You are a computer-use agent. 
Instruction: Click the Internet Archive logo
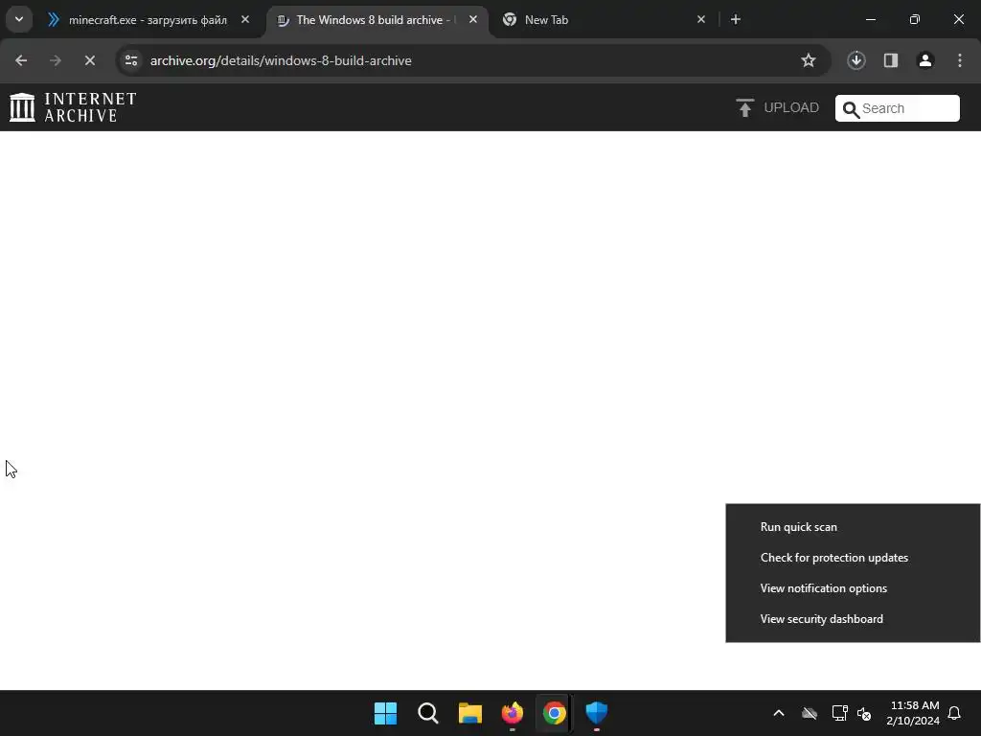[x=73, y=107]
